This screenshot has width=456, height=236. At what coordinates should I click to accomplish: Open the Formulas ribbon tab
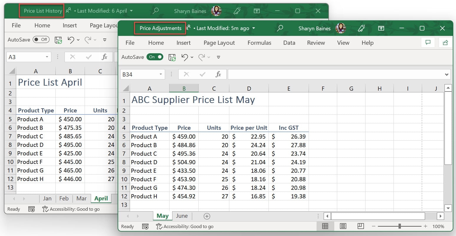(x=259, y=43)
